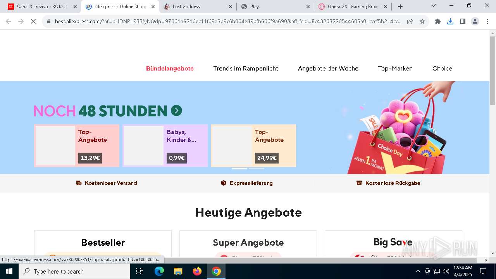
Task: Open the Big Save card
Action: click(393, 244)
